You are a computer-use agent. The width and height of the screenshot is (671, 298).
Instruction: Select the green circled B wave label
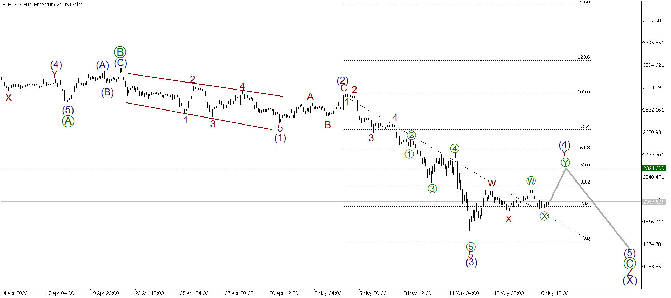pos(120,52)
